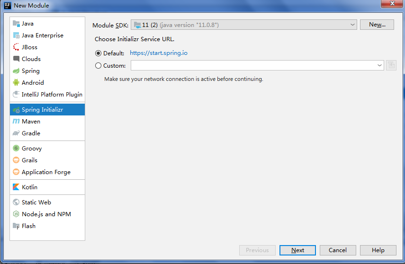Open the https://start.spring.io link
Viewport: 405px width, 264px height.
pyautogui.click(x=159, y=53)
